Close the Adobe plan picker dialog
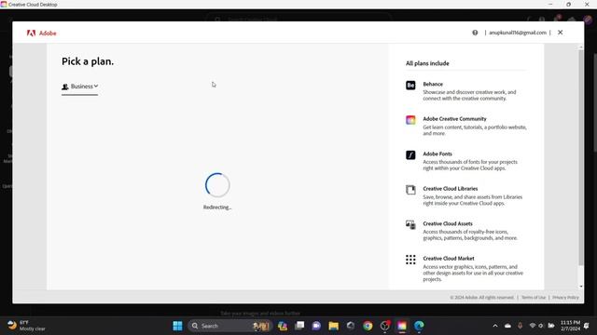This screenshot has width=597, height=335. (560, 33)
